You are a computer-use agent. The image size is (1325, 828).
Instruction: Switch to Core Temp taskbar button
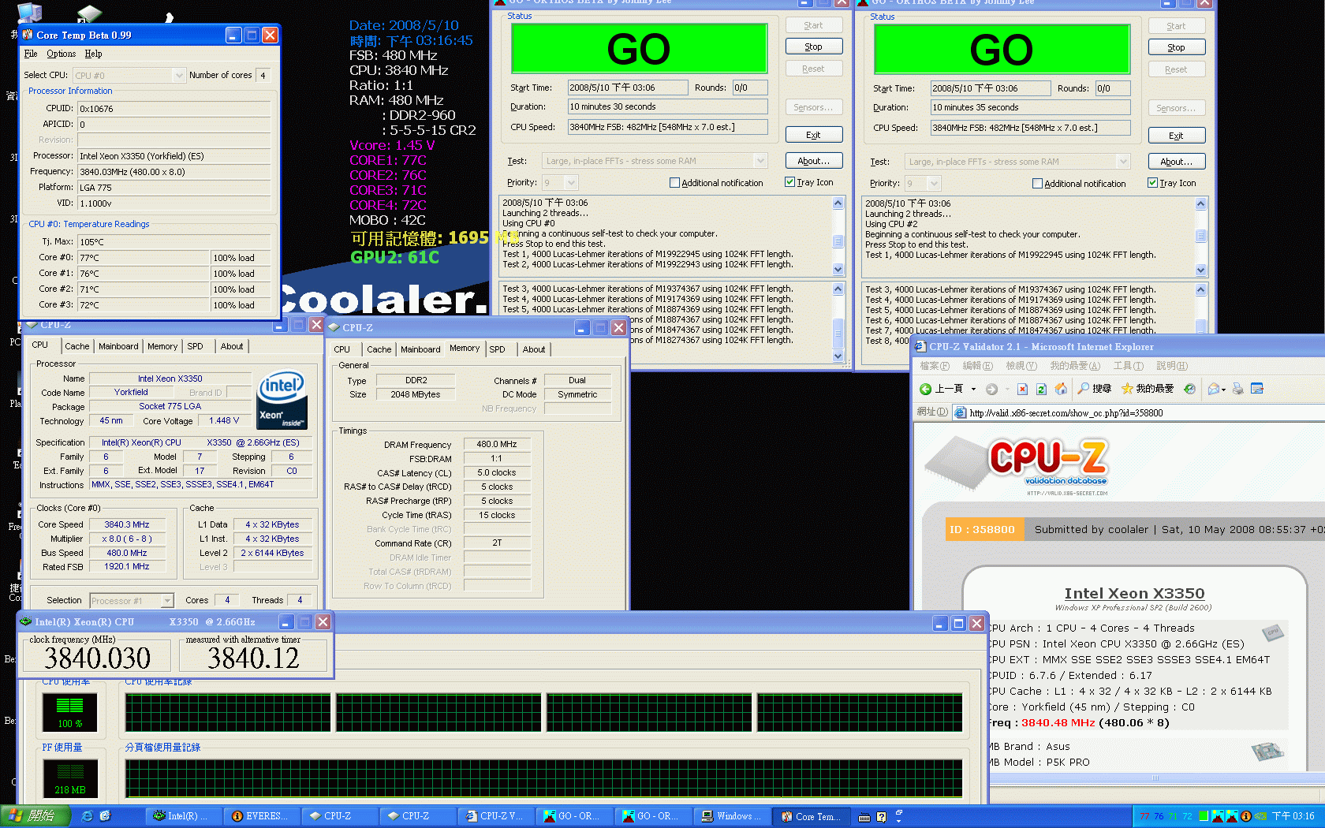(x=810, y=816)
